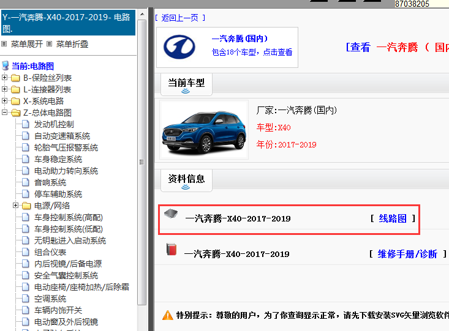Screen dimensions: 449x331
Task: Click the 返回上一页 link
Action: [x=180, y=18]
